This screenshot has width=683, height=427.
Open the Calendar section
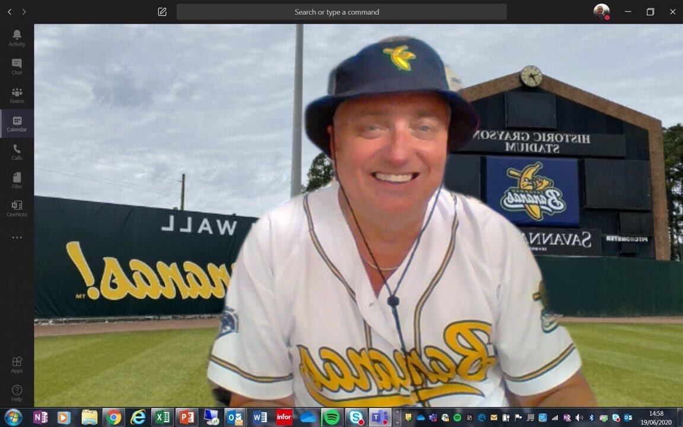(x=17, y=124)
